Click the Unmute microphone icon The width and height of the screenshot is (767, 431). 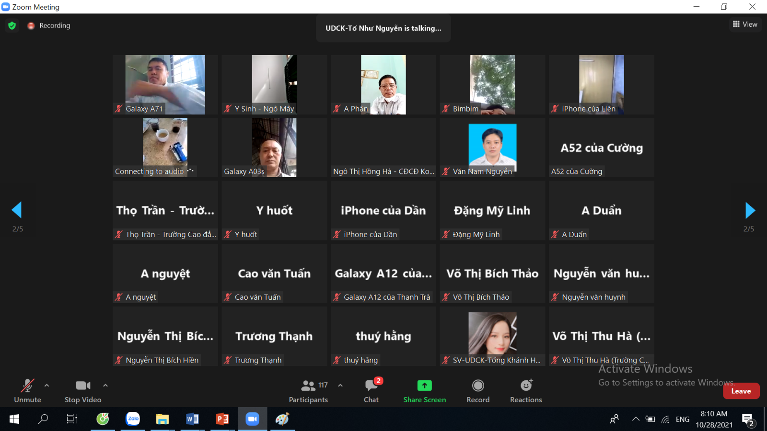click(x=27, y=386)
